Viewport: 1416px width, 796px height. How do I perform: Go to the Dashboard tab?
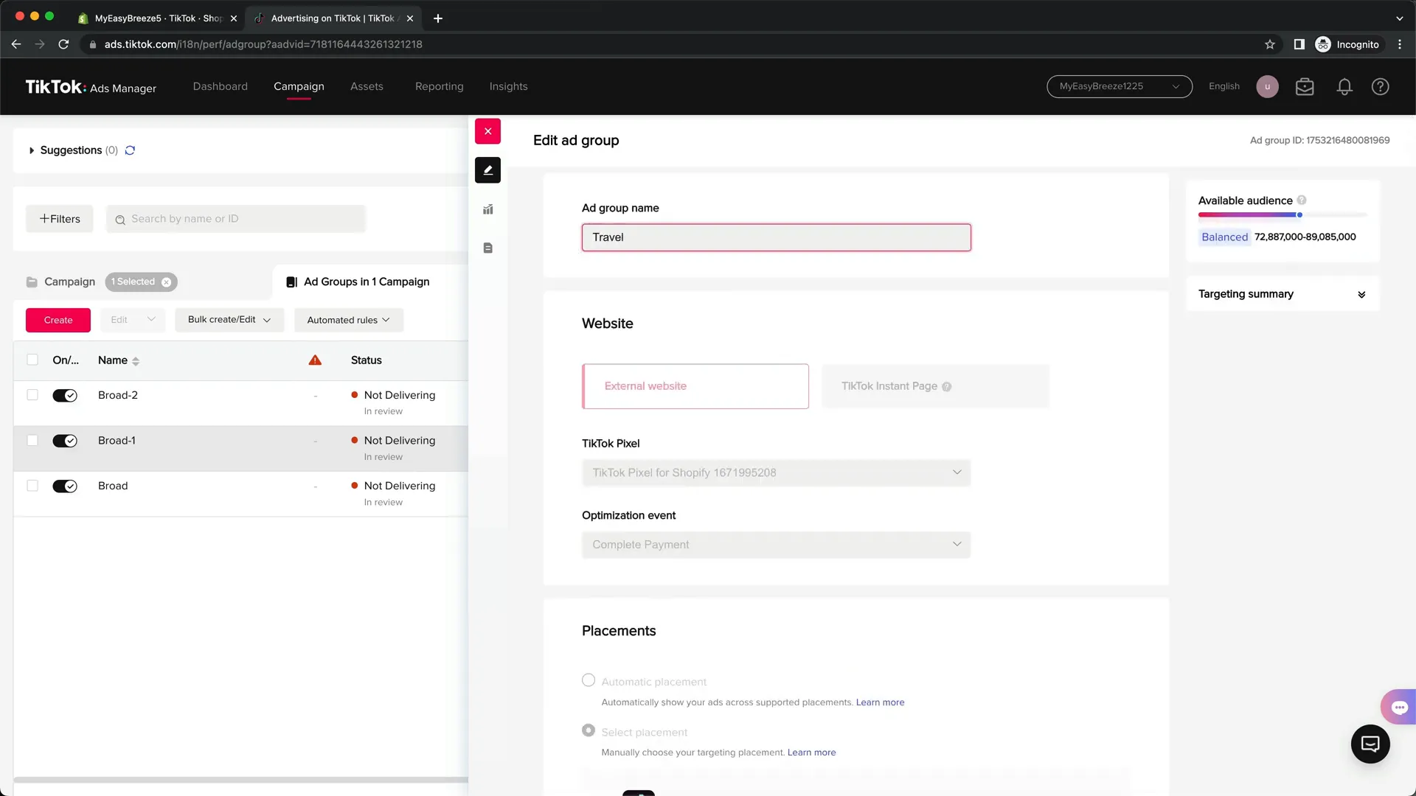220,87
